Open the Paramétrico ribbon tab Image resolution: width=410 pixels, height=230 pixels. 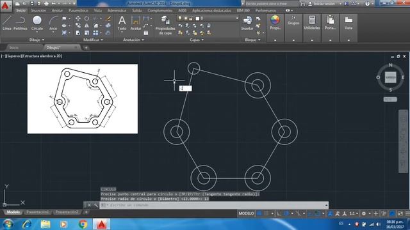78,11
